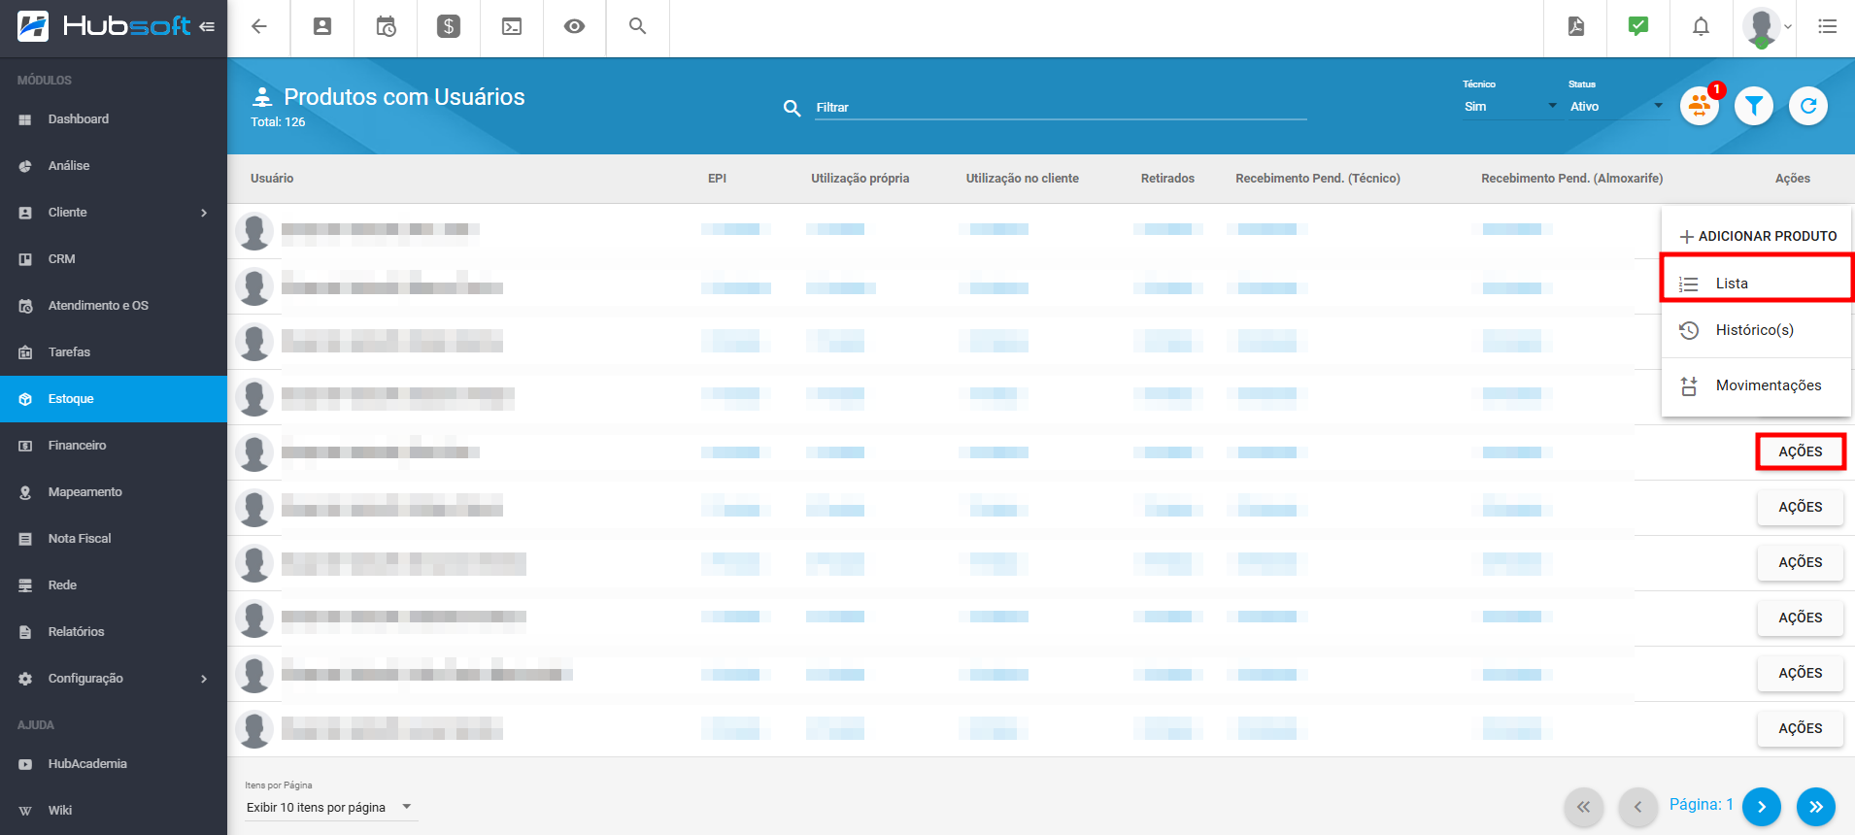
Task: Open the Financeiro module
Action: pos(114,446)
